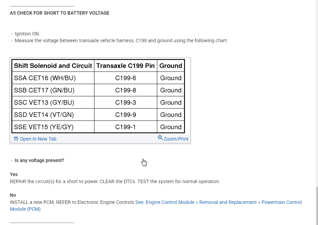Follow the Engine Control Module removal link
This screenshot has width=318, height=225.
218,202
